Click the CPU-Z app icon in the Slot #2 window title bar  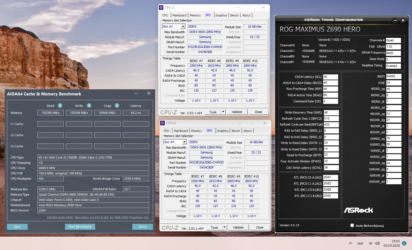click(x=161, y=8)
